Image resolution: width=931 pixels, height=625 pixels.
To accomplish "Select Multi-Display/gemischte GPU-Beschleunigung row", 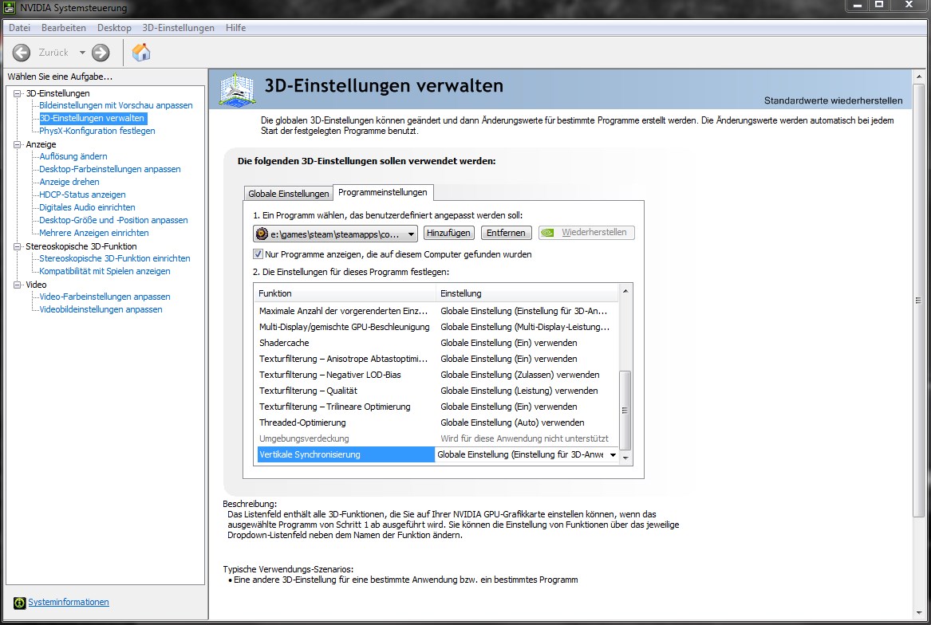I will (x=436, y=327).
